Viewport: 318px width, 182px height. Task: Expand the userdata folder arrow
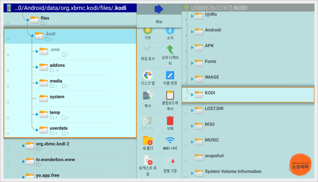click(x=37, y=130)
